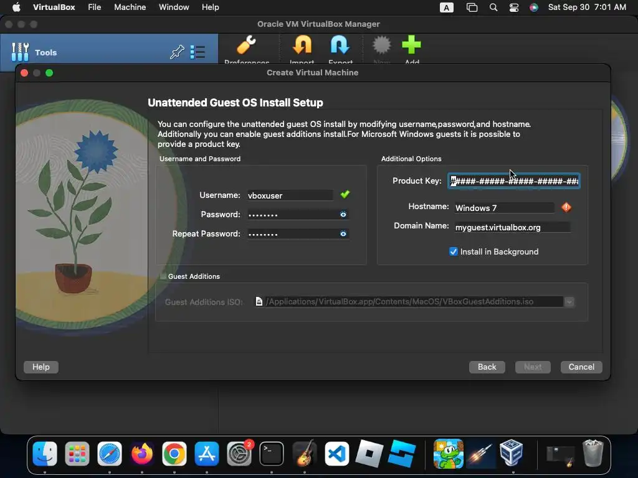Launch Google Chrome from the Dock

(x=174, y=454)
